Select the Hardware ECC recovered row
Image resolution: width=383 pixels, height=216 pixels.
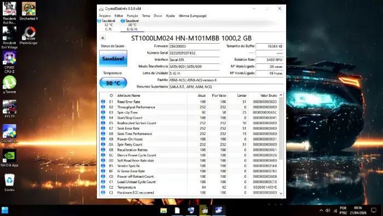coord(189,192)
